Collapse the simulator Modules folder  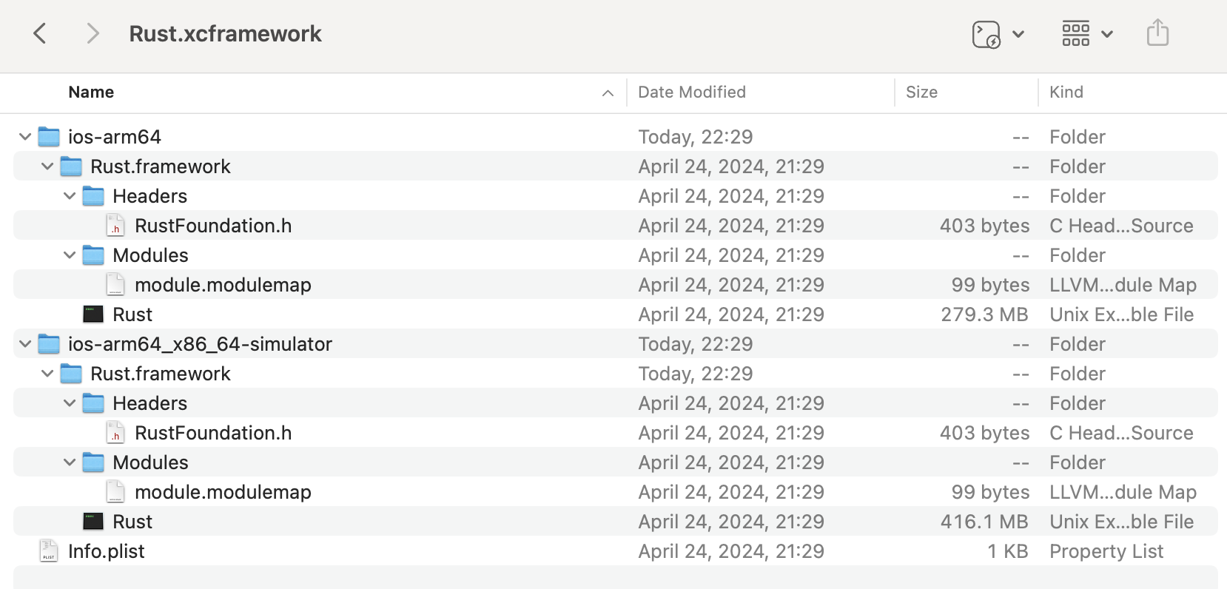click(x=70, y=462)
